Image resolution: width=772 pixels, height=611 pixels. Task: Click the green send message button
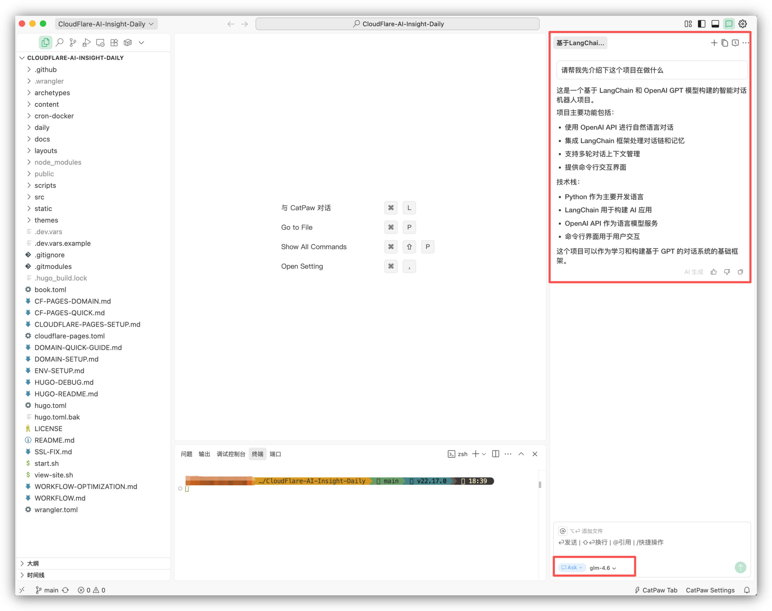[740, 567]
